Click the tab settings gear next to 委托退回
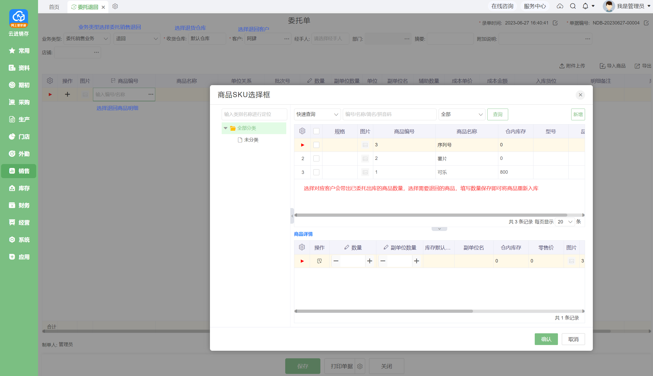This screenshot has height=376, width=653. (115, 7)
